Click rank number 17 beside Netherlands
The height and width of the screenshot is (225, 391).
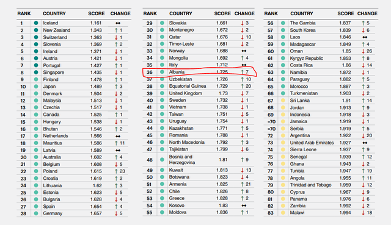pos(23,136)
